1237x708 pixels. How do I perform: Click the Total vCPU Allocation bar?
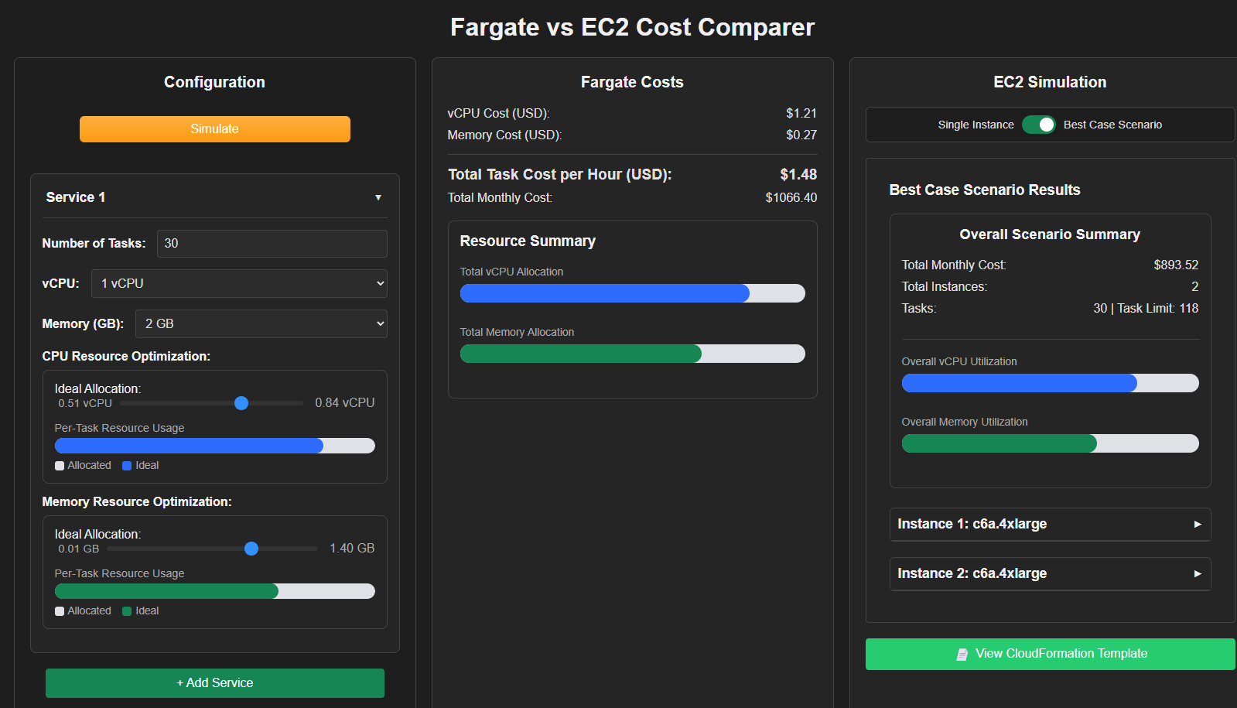[x=632, y=293]
